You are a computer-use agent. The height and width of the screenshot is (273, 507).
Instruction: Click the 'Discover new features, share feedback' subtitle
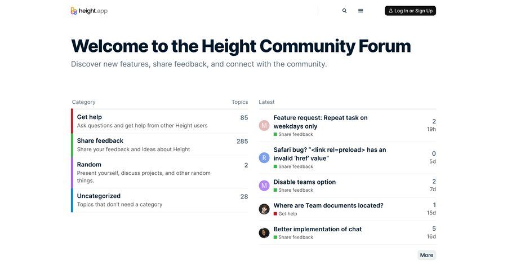click(x=199, y=64)
